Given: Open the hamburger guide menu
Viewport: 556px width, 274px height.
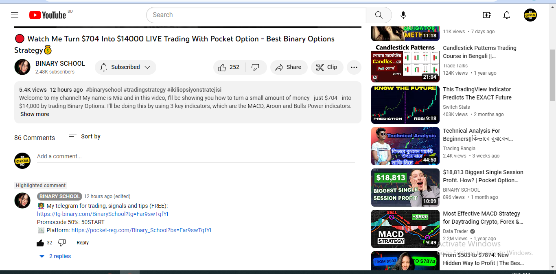Looking at the screenshot, I should pyautogui.click(x=15, y=15).
